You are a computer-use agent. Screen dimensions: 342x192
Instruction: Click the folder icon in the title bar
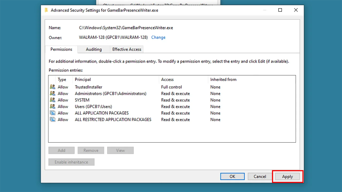pyautogui.click(x=46, y=10)
